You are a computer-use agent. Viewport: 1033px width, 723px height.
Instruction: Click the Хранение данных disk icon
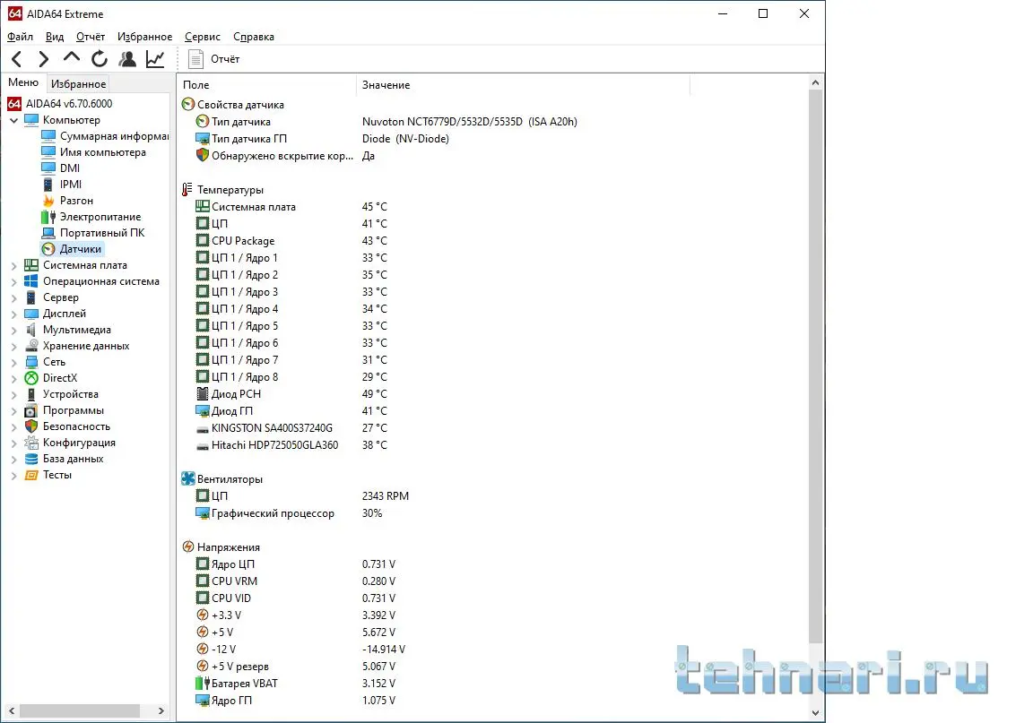[x=31, y=346]
